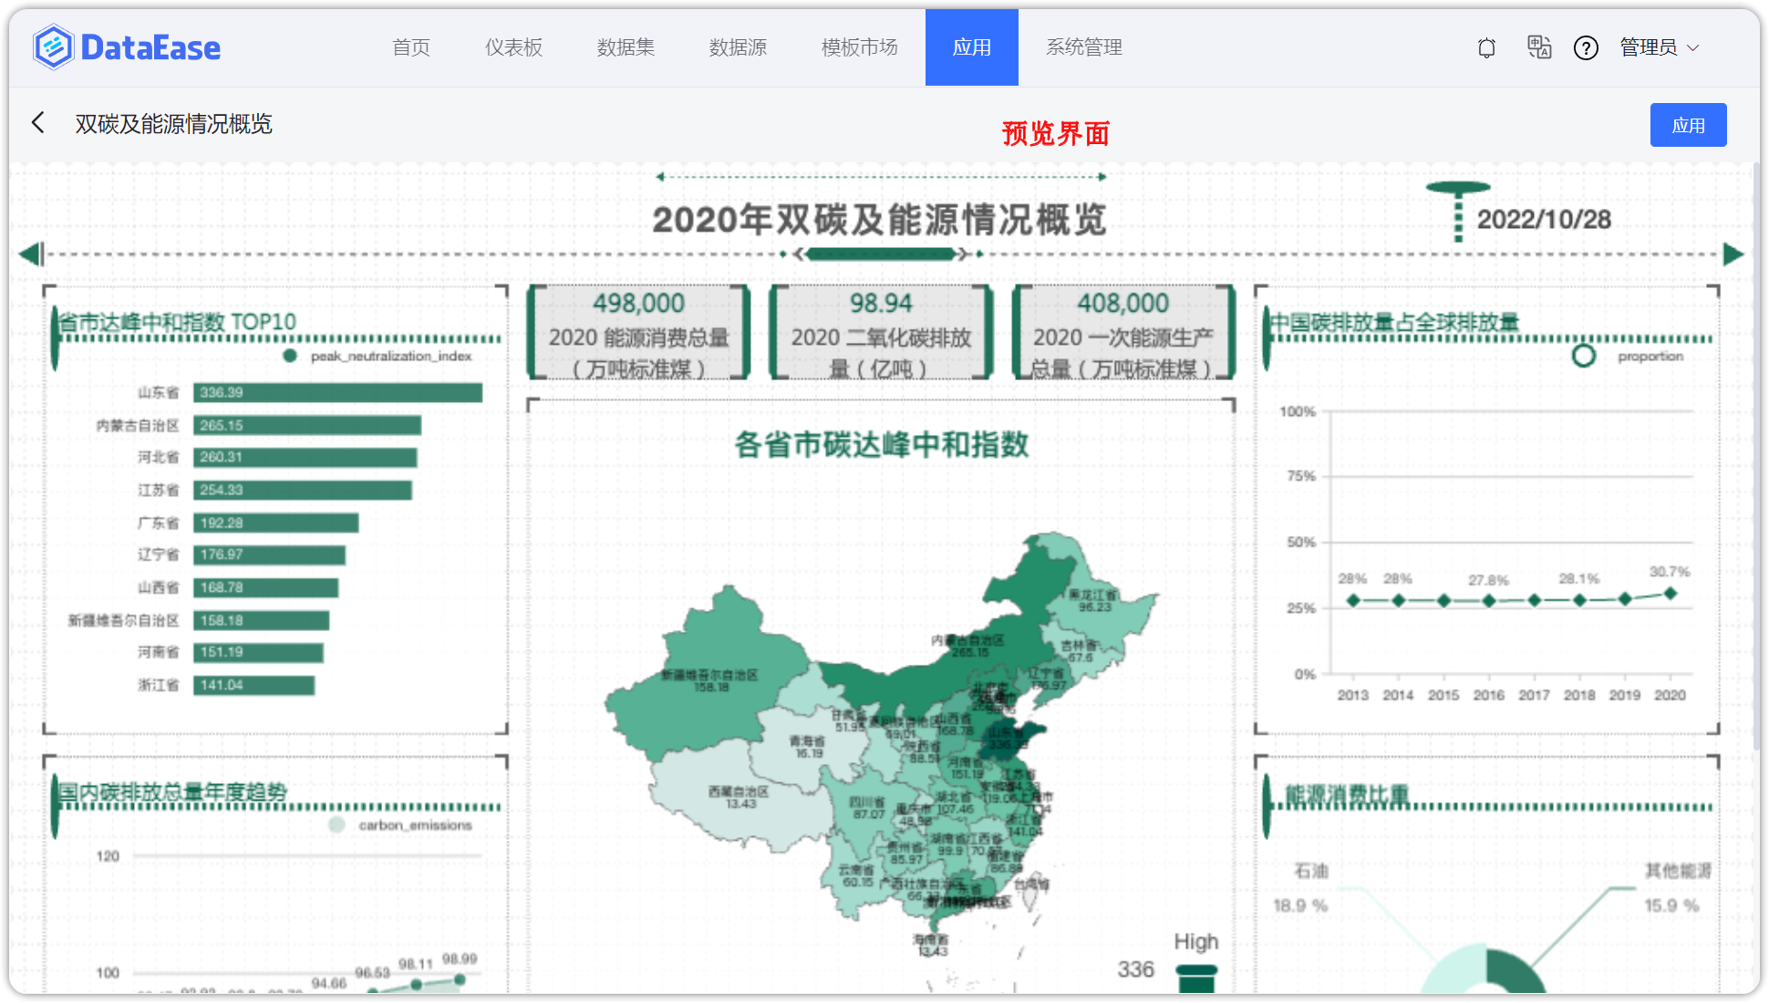Screen dimensions: 1769x1003
Task: Click the 江苏省 bar 254.33
Action: tap(303, 490)
